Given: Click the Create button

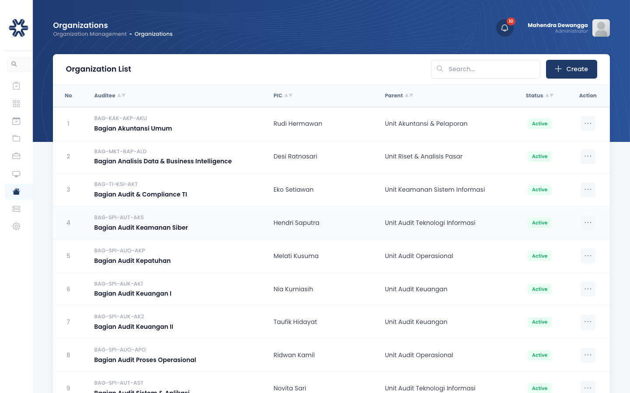Looking at the screenshot, I should tap(571, 69).
